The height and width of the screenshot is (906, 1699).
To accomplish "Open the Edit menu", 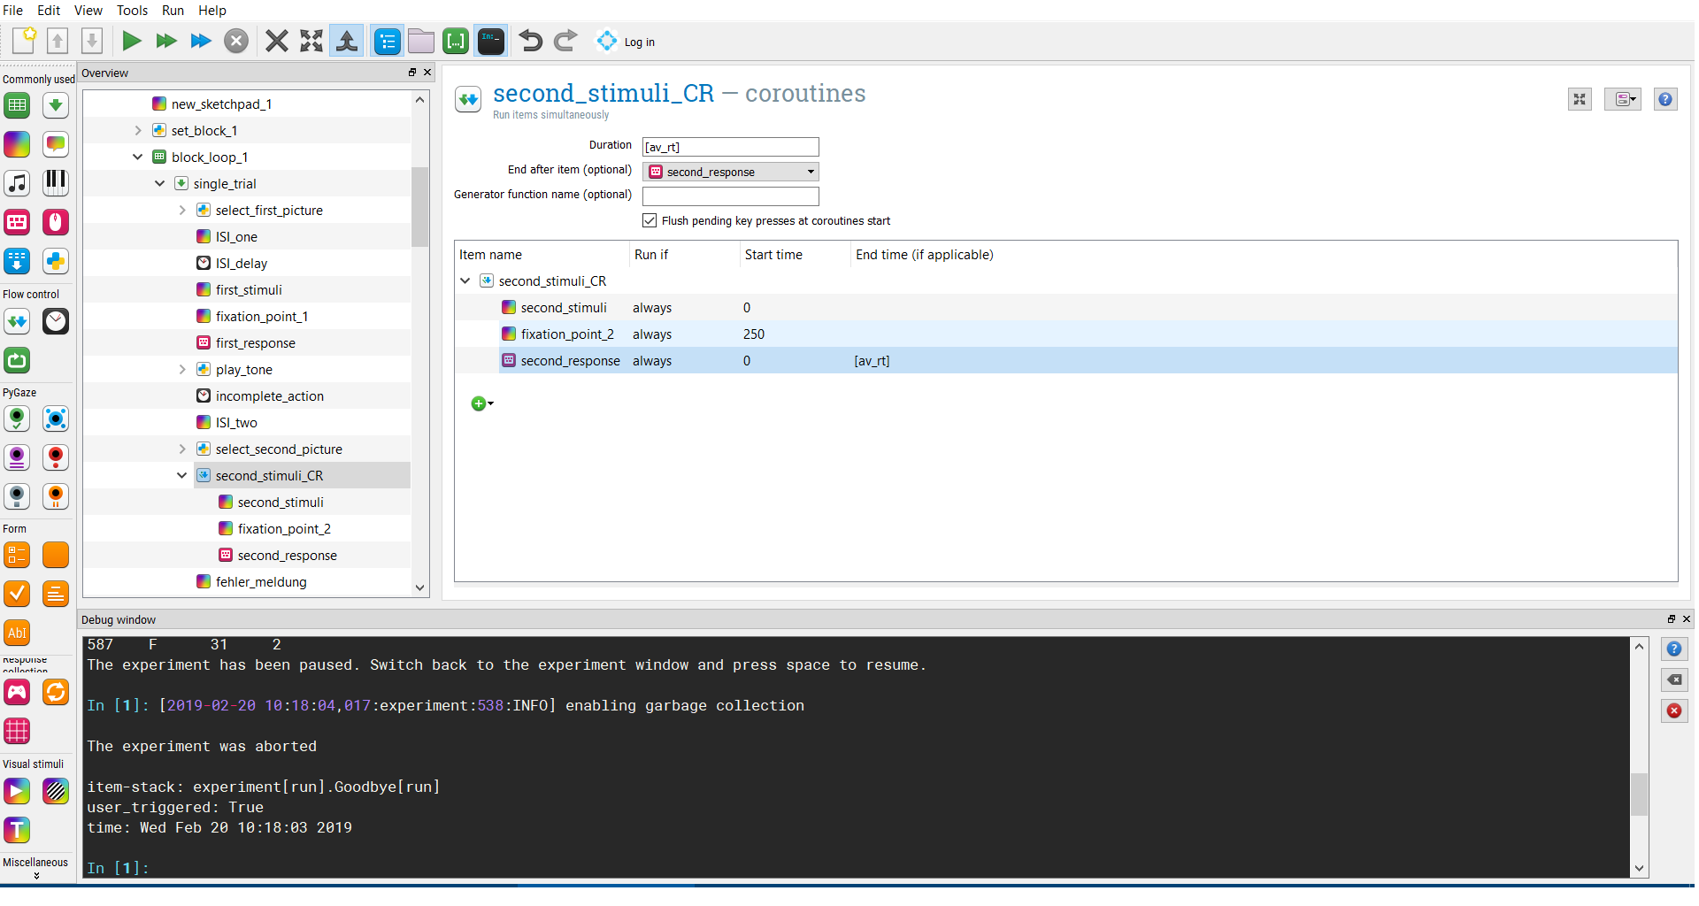I will coord(49,11).
